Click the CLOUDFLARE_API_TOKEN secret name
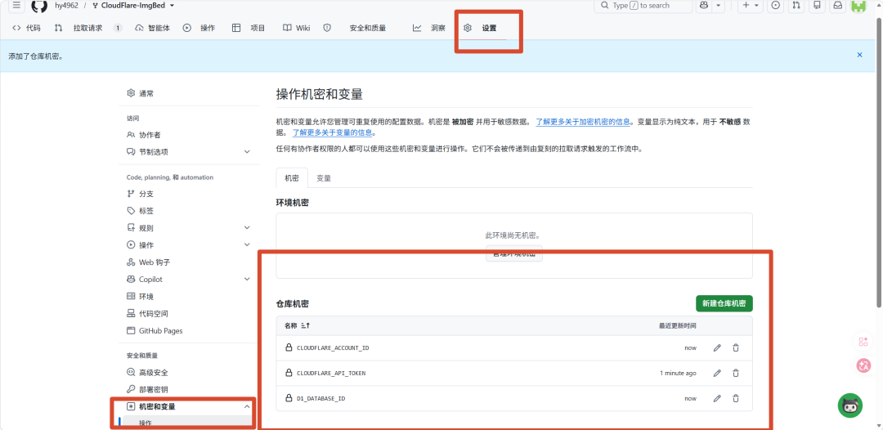This screenshot has height=430, width=883. (x=332, y=373)
